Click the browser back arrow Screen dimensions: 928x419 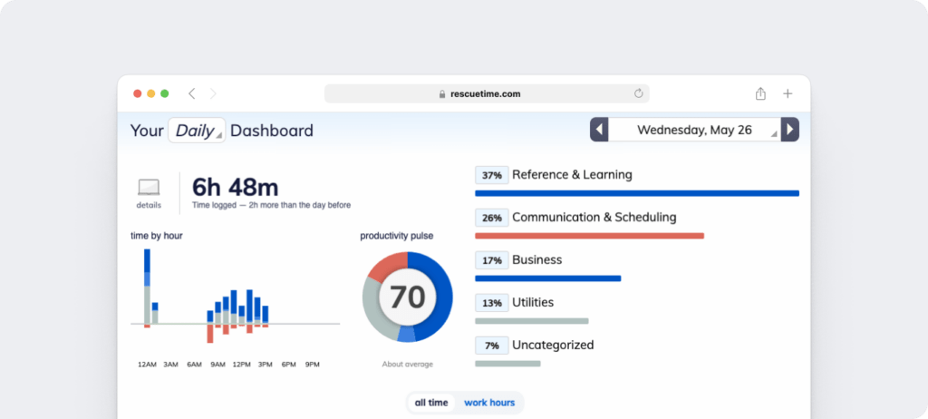(x=191, y=93)
